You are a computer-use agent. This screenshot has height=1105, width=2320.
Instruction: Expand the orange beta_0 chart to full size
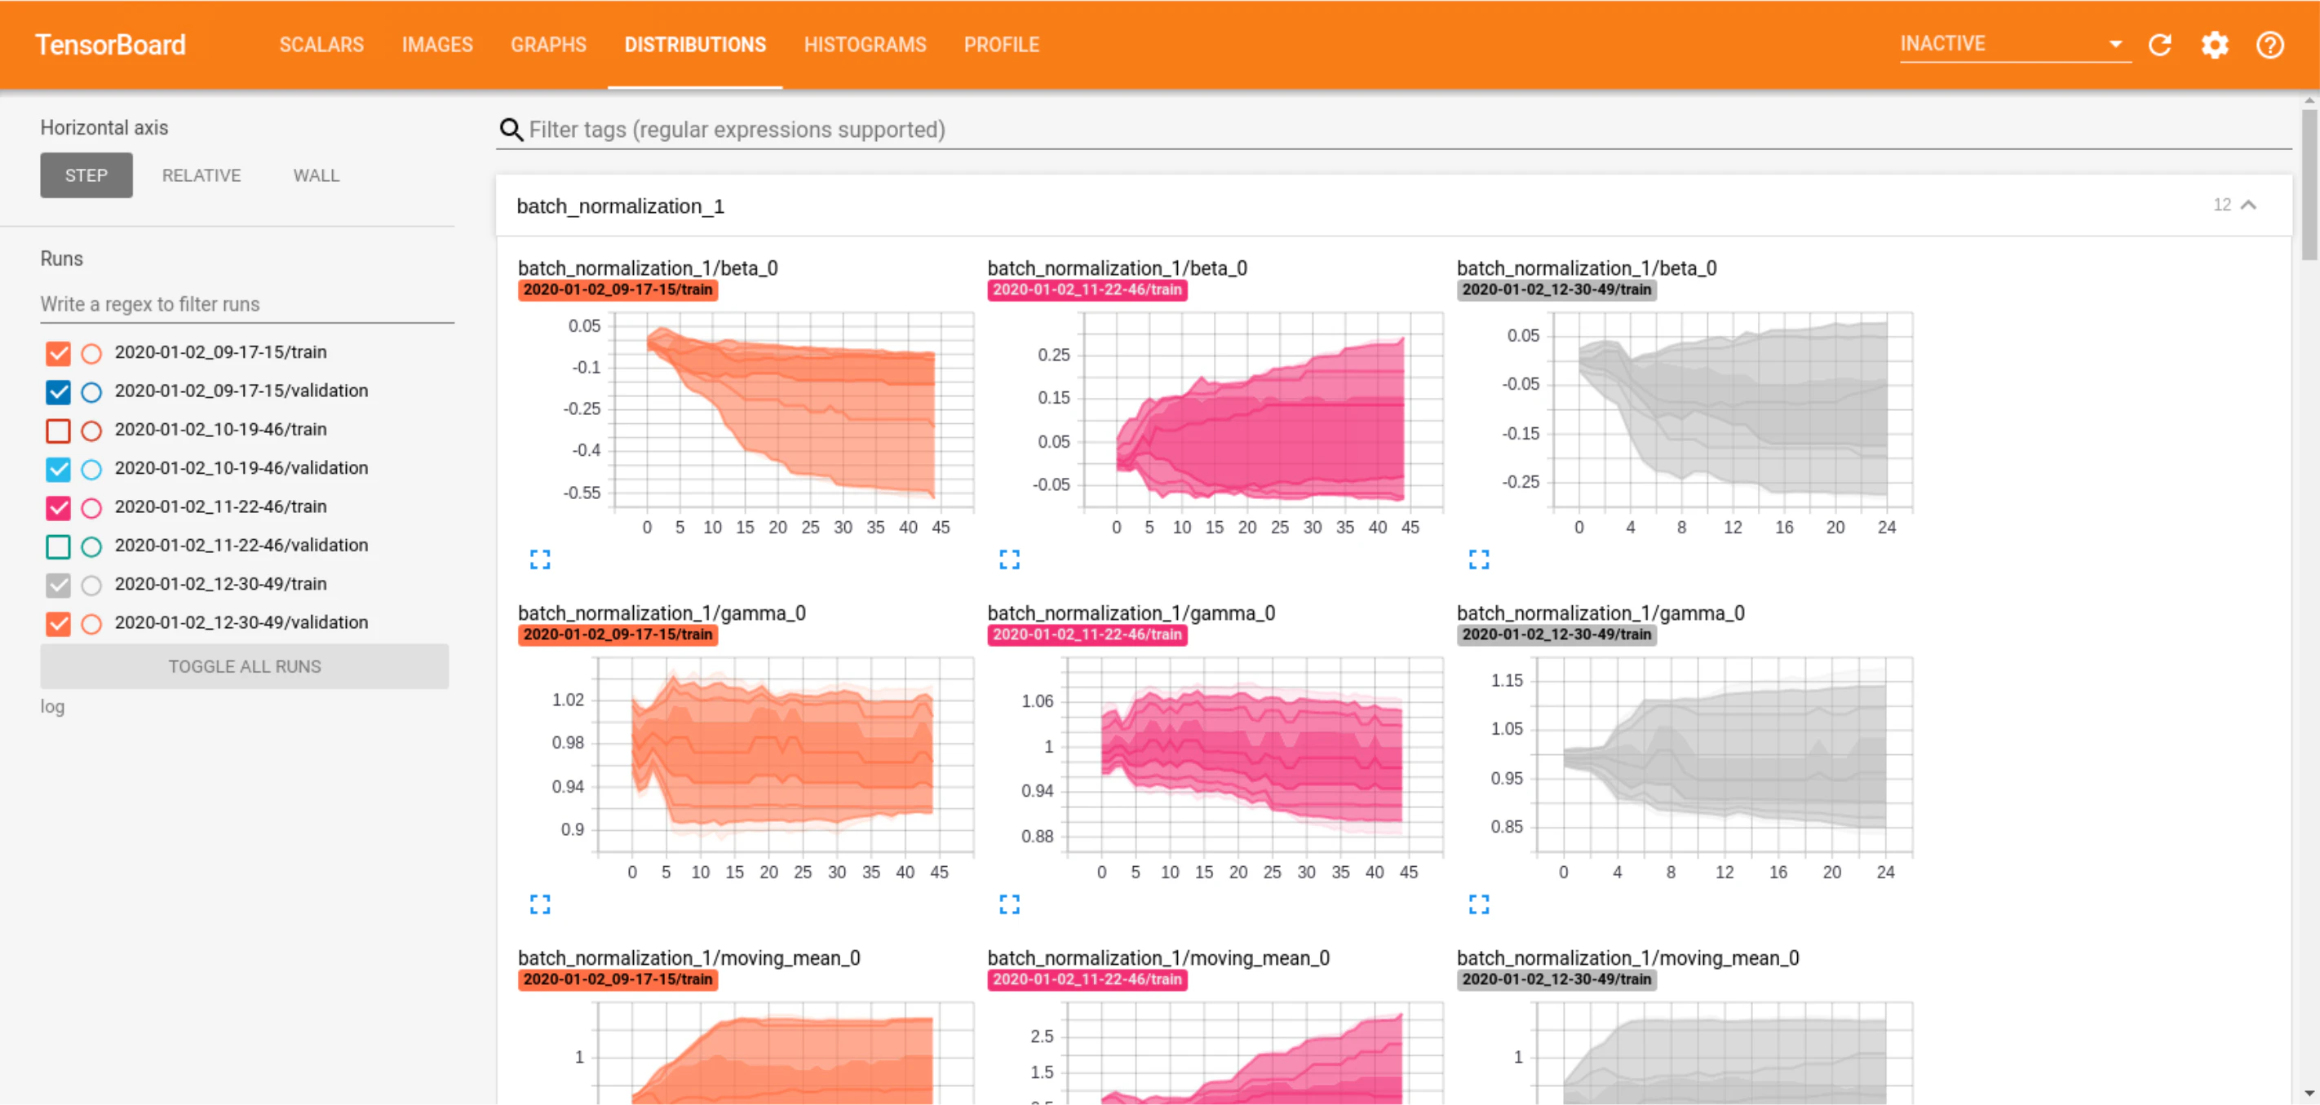click(539, 559)
